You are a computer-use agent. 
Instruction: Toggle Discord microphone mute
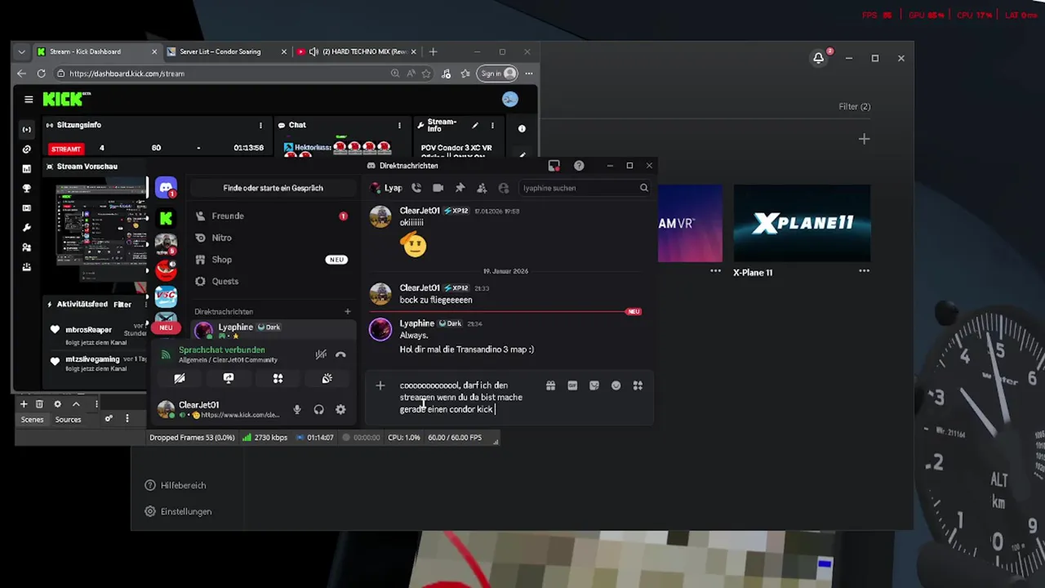[x=297, y=410]
